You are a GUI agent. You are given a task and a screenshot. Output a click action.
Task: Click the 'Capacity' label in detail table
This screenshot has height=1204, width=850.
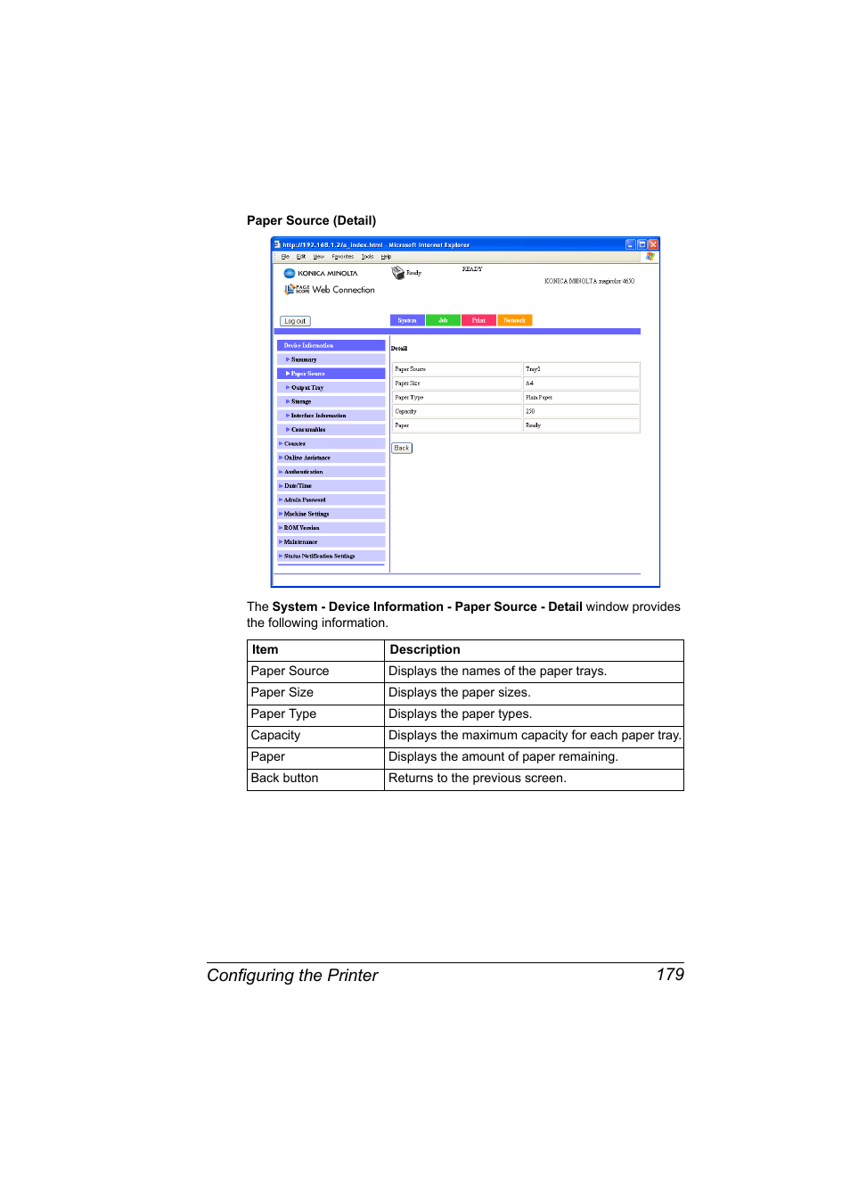pyautogui.click(x=457, y=412)
